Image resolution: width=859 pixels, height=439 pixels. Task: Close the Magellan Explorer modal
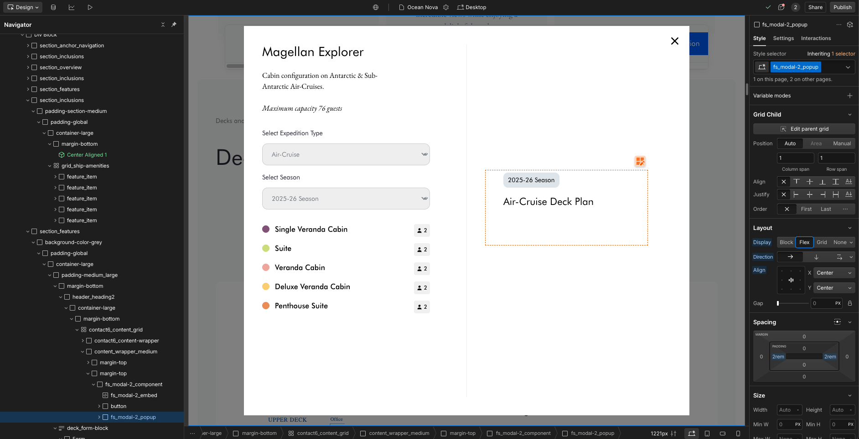tap(675, 41)
